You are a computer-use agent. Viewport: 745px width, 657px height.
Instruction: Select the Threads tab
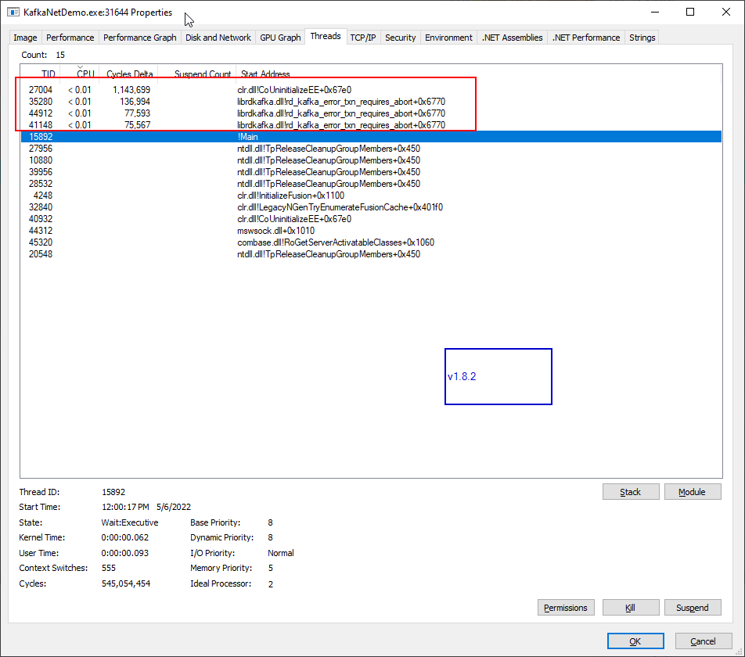pyautogui.click(x=326, y=36)
